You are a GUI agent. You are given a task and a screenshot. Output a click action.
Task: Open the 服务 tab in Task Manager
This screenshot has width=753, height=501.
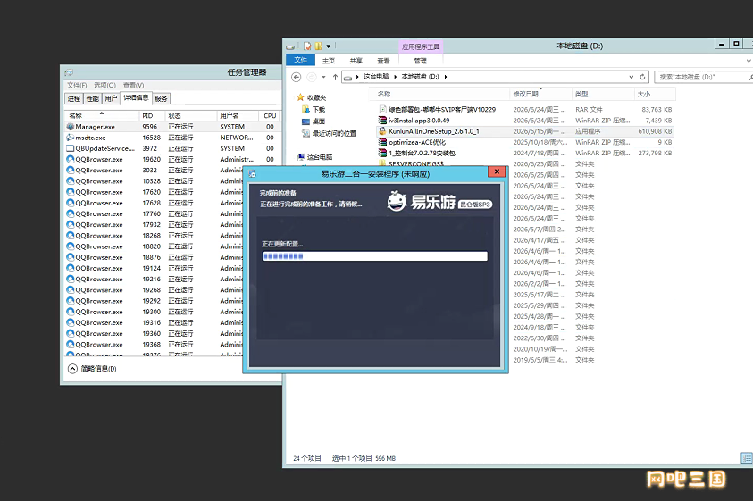tap(161, 98)
